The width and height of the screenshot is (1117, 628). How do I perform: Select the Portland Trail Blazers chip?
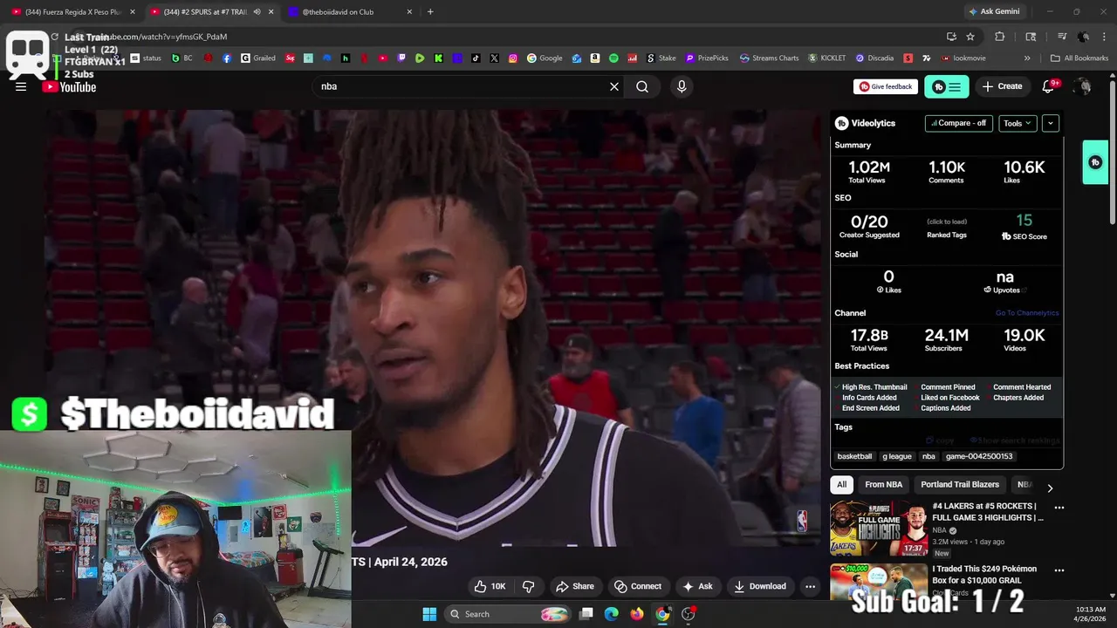tap(960, 485)
